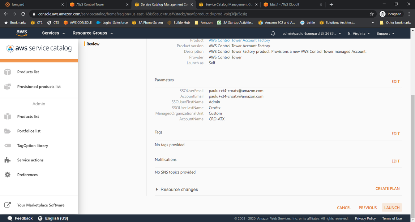Screen dimensions: 415x222
Task: Open the Support dropdown menu
Action: tap(385, 34)
